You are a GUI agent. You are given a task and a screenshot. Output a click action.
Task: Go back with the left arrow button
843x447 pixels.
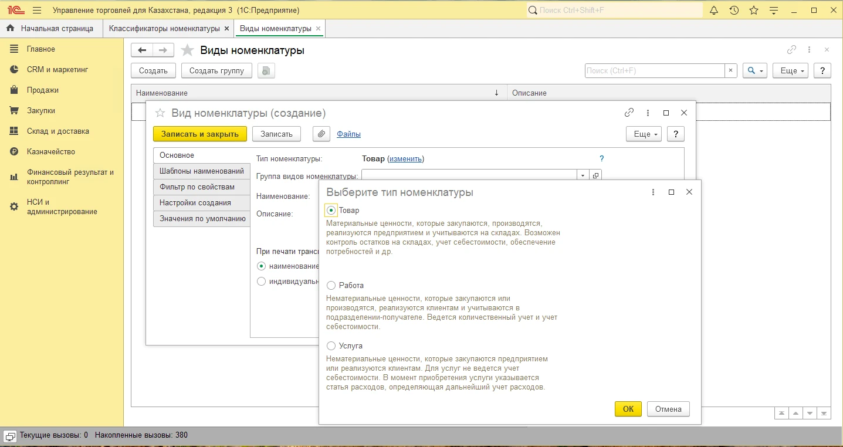[x=142, y=50]
